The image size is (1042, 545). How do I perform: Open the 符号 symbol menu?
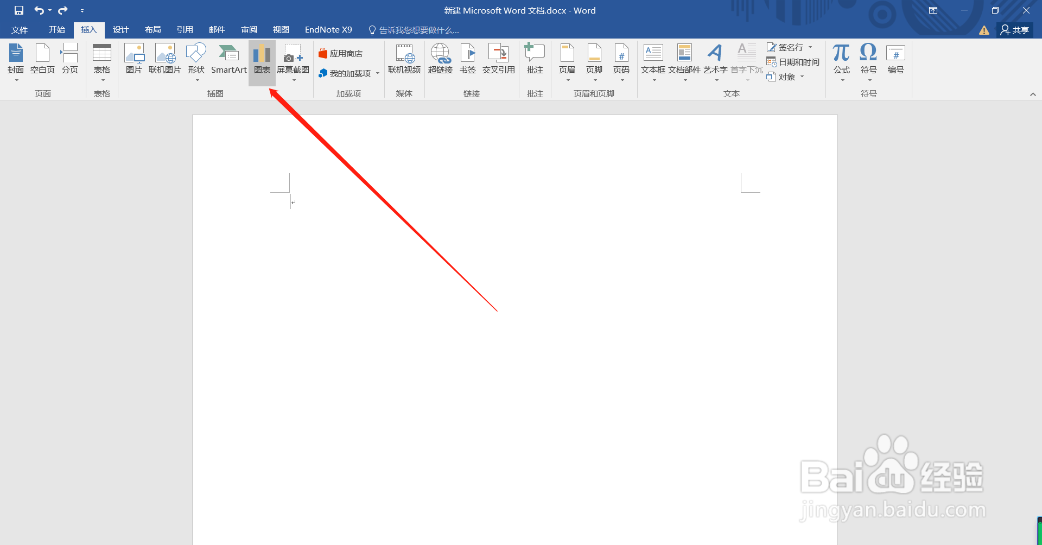[868, 62]
